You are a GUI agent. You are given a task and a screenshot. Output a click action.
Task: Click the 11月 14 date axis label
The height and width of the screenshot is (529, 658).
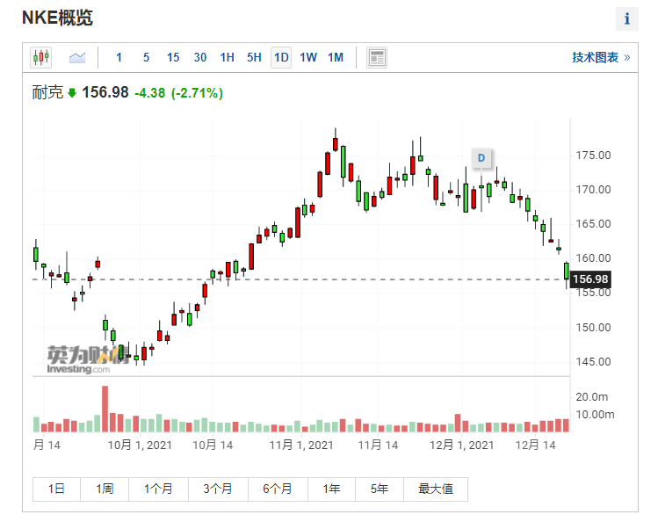378,445
